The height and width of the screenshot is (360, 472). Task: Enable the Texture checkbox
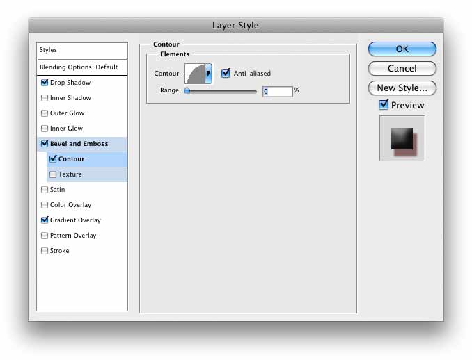pyautogui.click(x=53, y=174)
